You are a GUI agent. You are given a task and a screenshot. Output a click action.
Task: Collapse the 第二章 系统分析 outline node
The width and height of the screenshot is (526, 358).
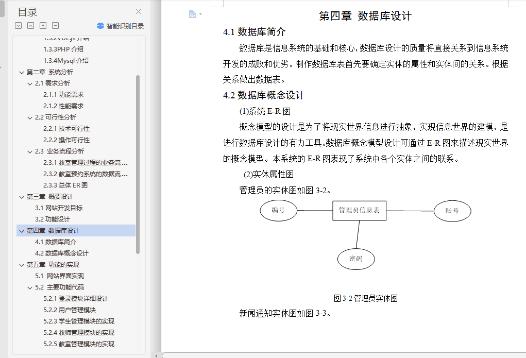[22, 72]
